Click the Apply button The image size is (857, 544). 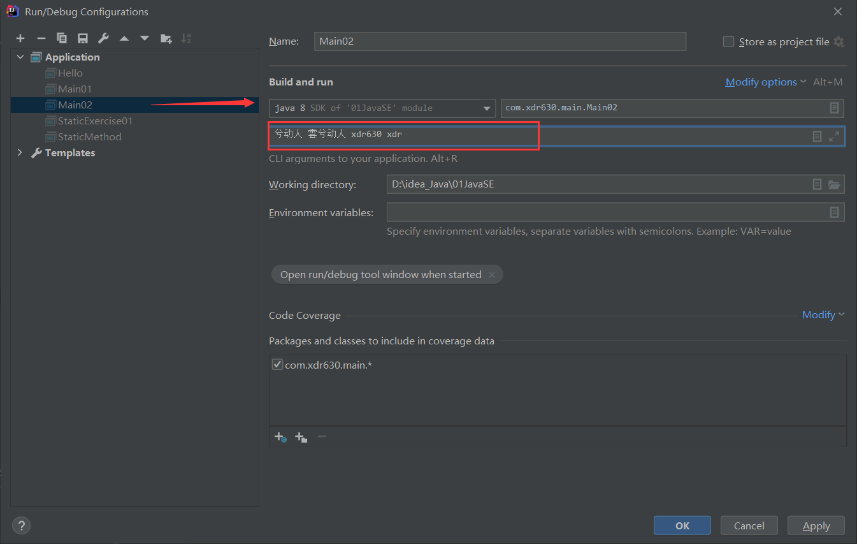click(x=816, y=526)
